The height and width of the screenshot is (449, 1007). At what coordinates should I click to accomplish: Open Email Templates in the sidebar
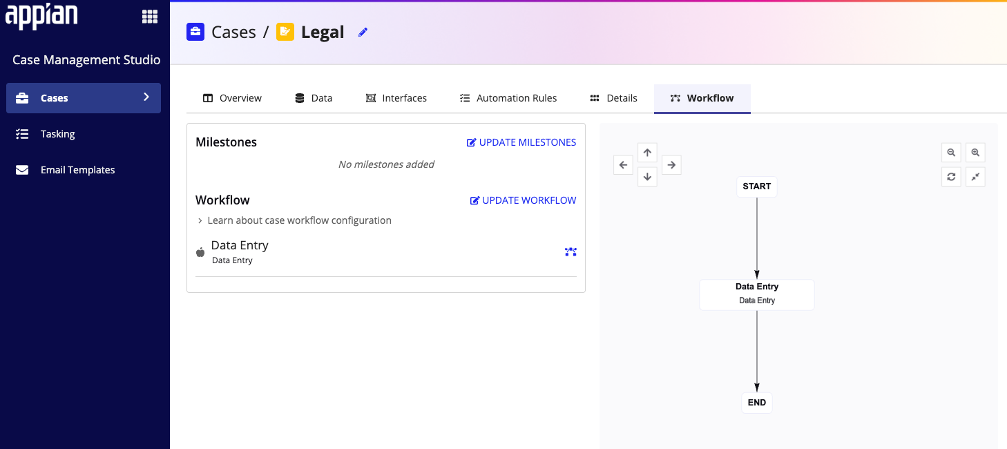click(x=84, y=170)
